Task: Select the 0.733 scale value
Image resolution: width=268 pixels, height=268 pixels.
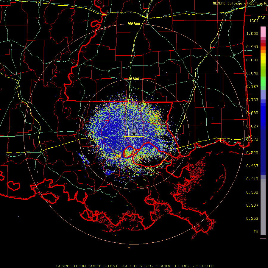Action: coord(252,100)
